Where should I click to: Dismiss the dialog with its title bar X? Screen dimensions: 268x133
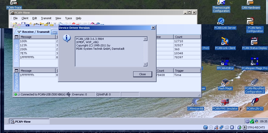click(x=153, y=28)
